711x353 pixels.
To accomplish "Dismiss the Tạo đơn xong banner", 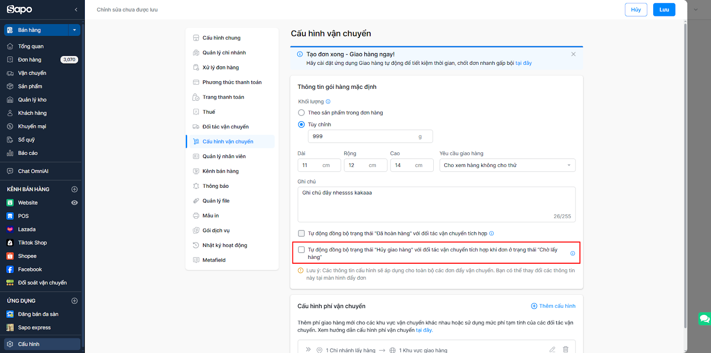I will 573,54.
